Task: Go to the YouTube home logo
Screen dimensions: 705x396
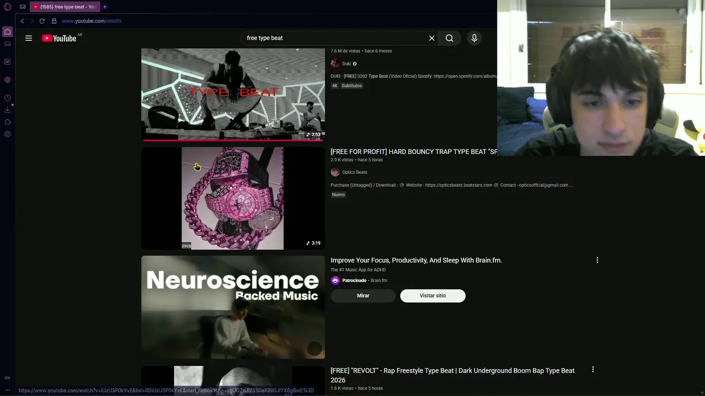Action: pyautogui.click(x=59, y=38)
